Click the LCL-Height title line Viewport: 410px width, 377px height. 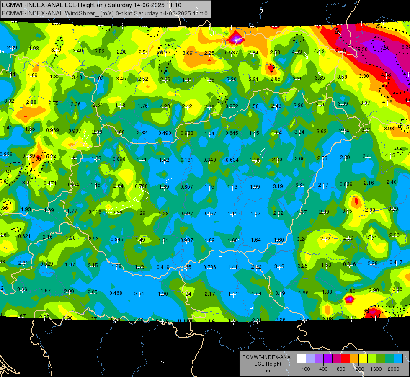[x=92, y=5]
